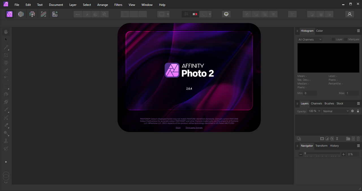Click Adjustments icon in Layers panel

[327, 139]
